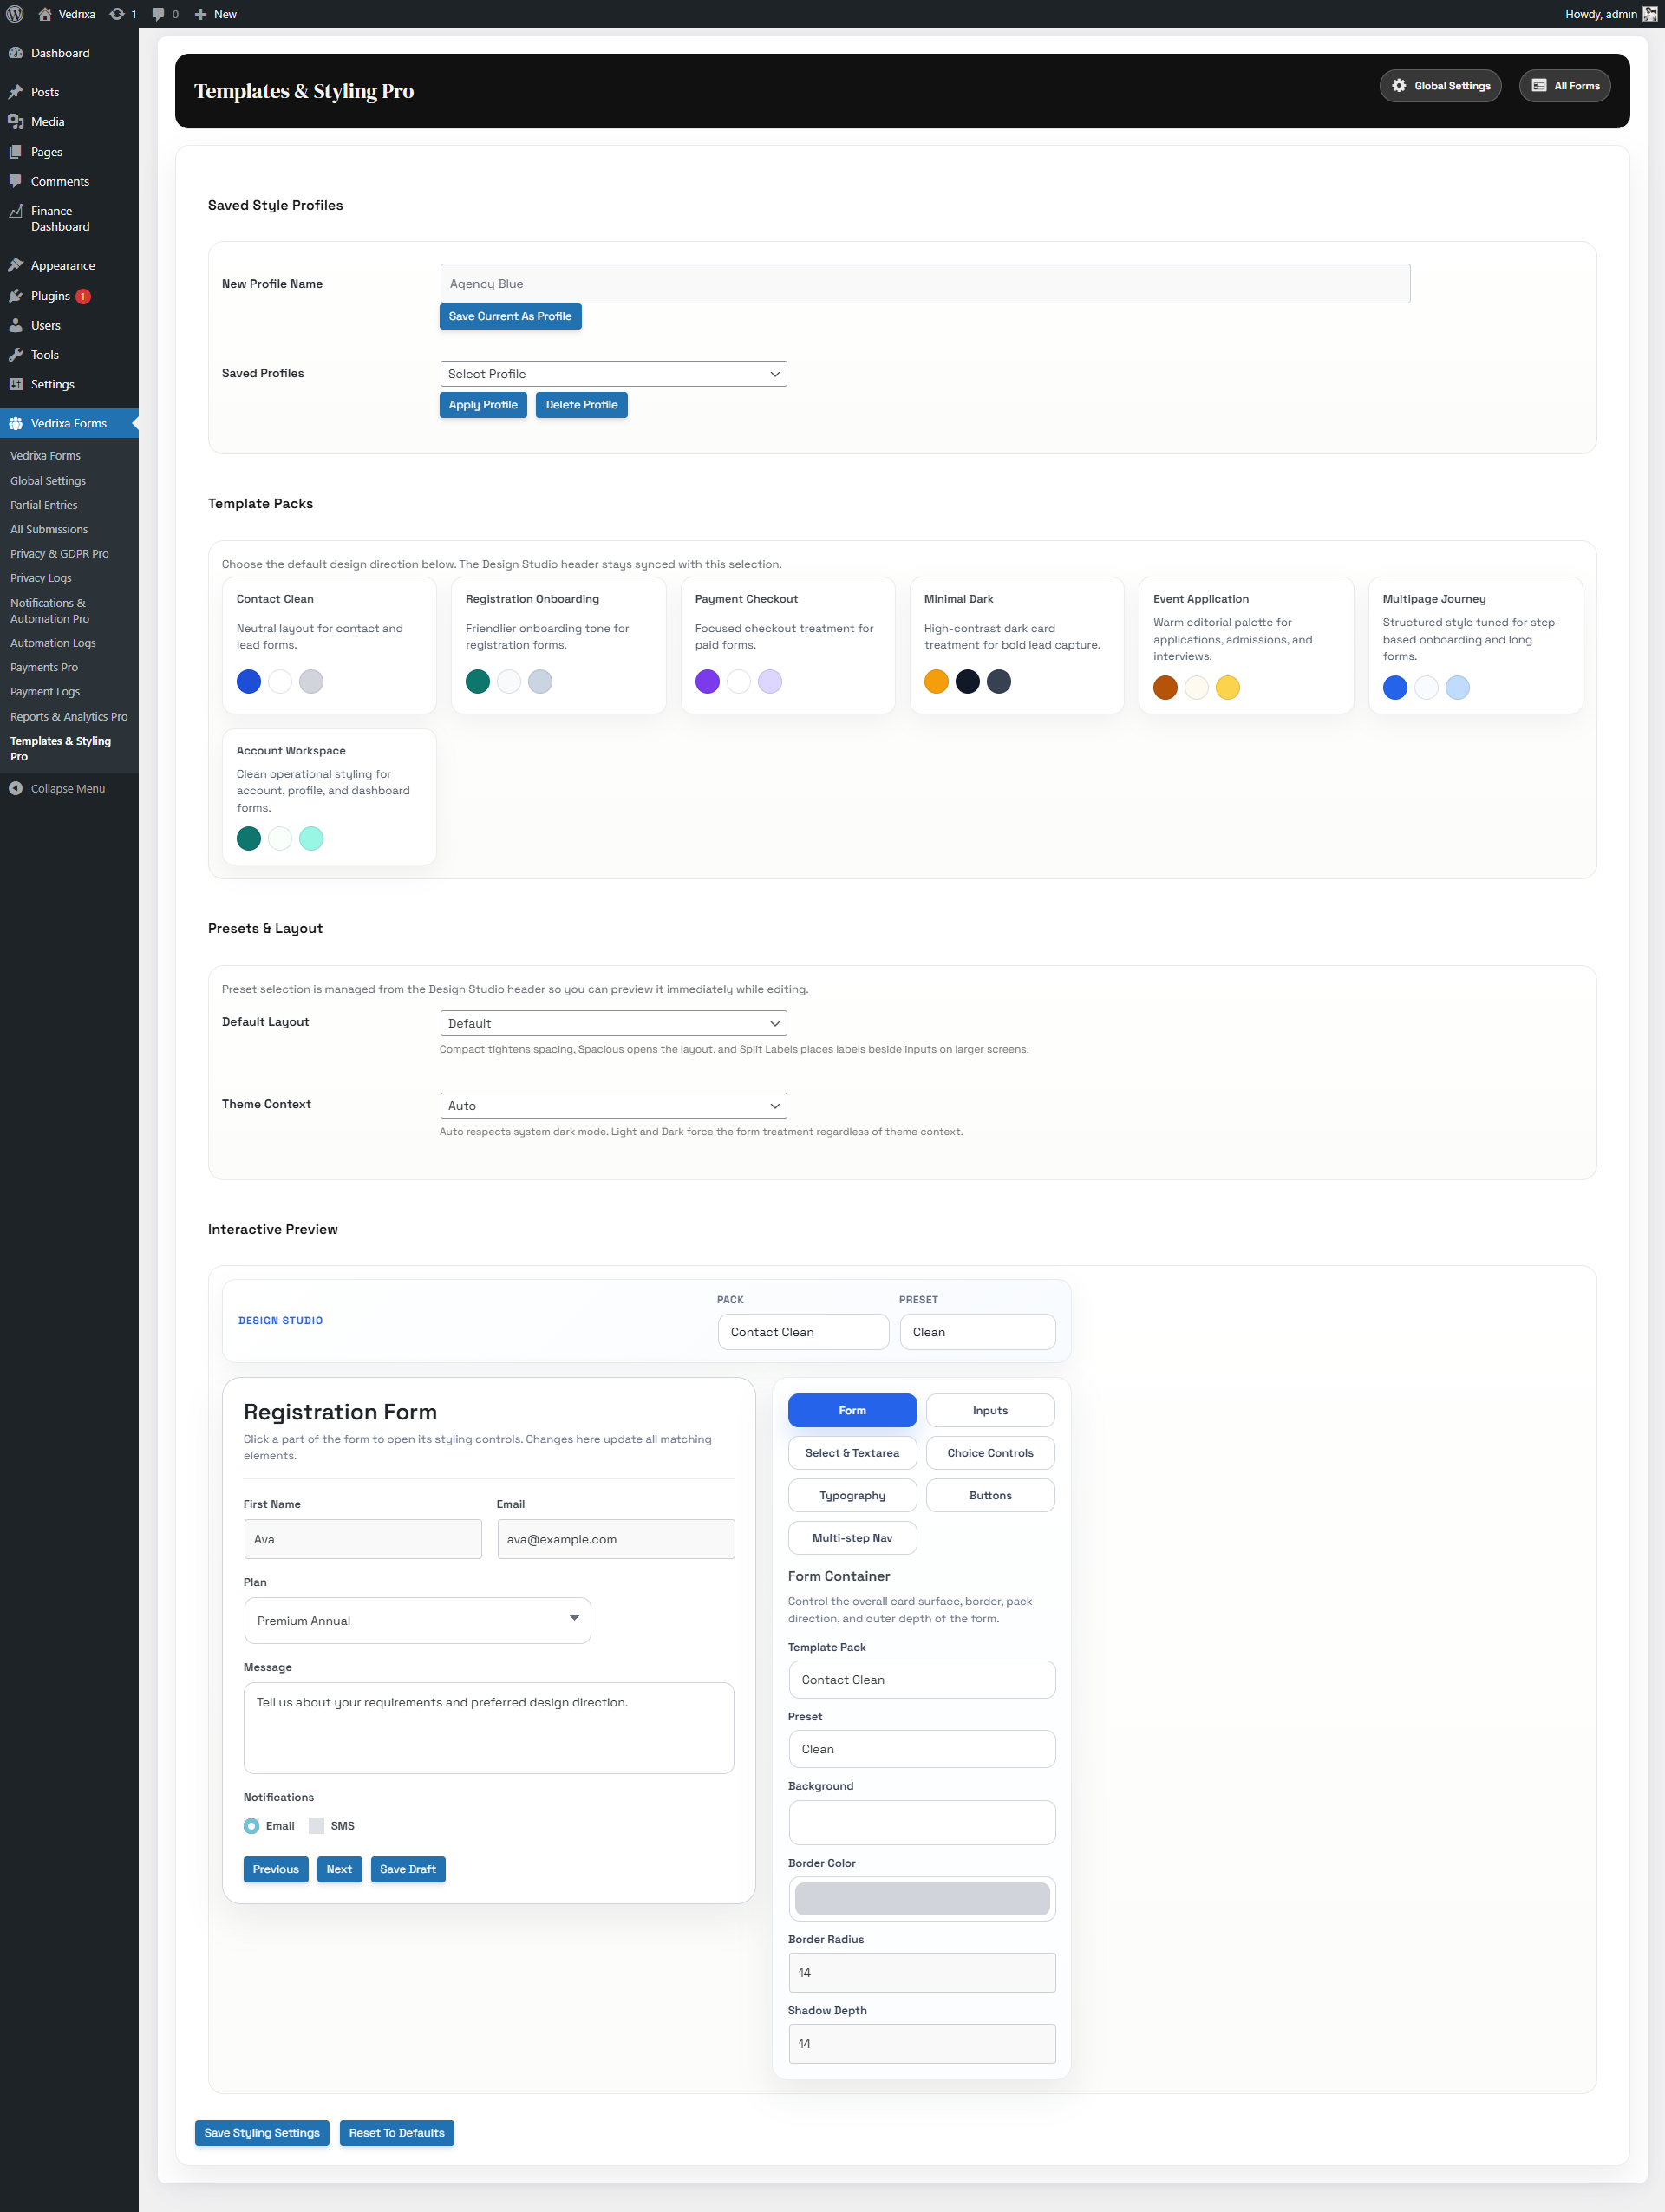1665x2212 pixels.
Task: Click the Plugins update count badge
Action: [84, 296]
